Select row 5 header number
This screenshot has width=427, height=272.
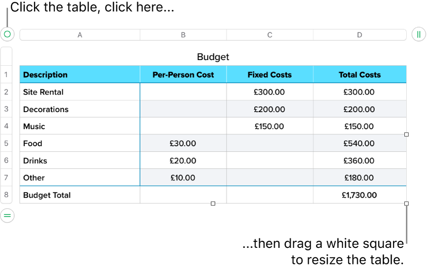(x=7, y=143)
